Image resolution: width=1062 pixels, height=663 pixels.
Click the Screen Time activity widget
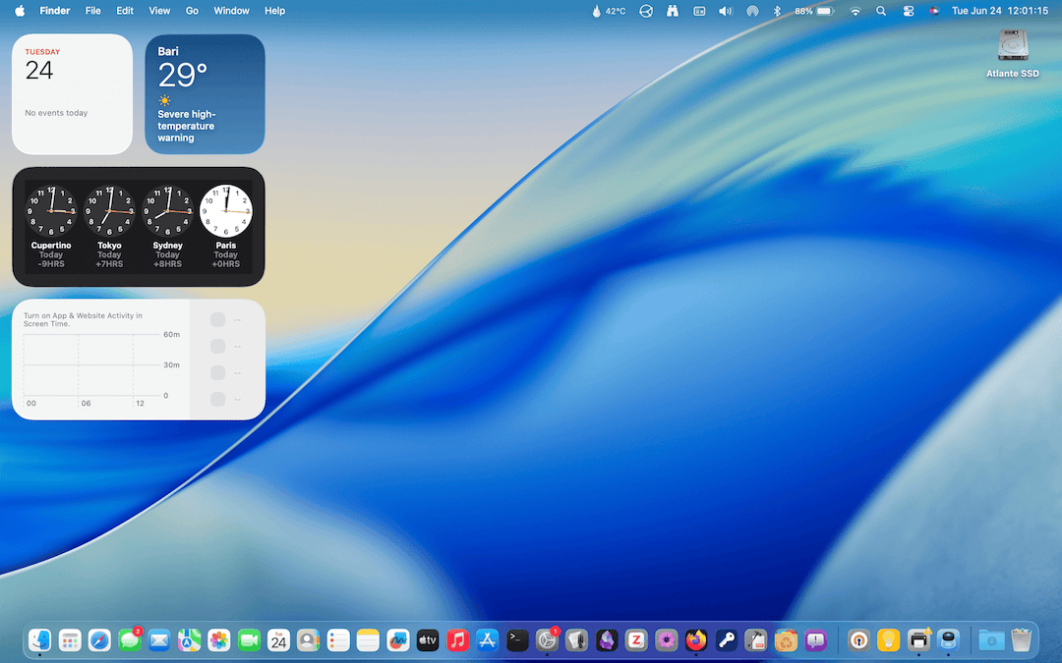[x=138, y=359]
